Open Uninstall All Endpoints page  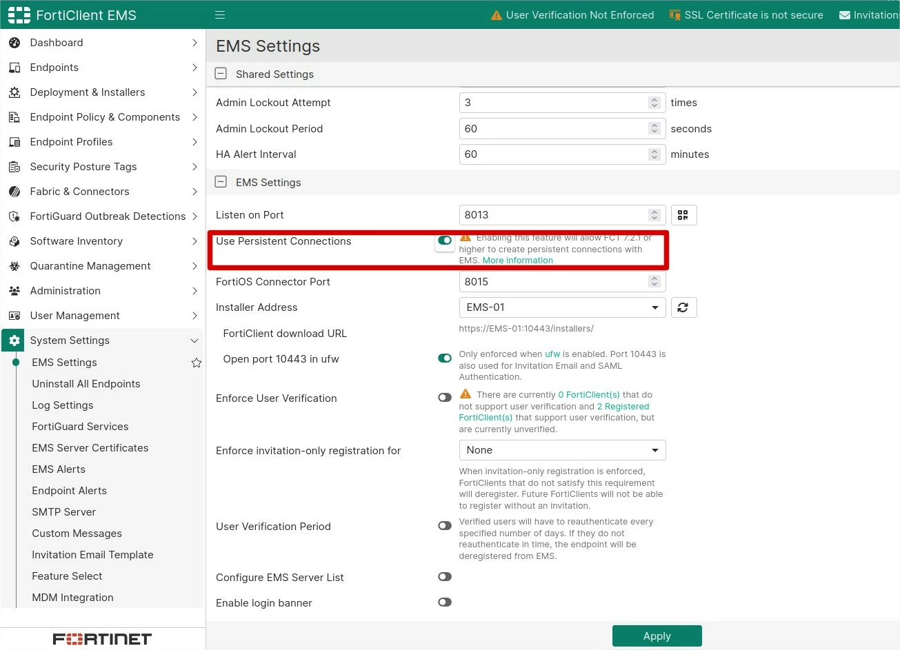(x=86, y=384)
